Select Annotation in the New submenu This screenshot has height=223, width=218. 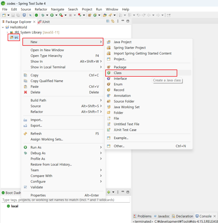pyautogui.click(x=149, y=95)
